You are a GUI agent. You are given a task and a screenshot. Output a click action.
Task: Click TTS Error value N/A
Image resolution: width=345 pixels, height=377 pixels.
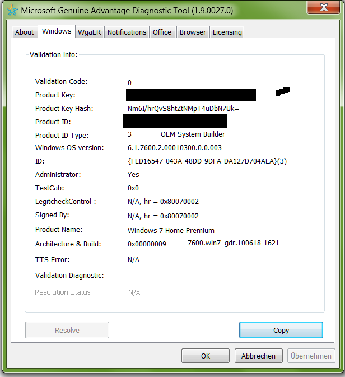pos(133,260)
